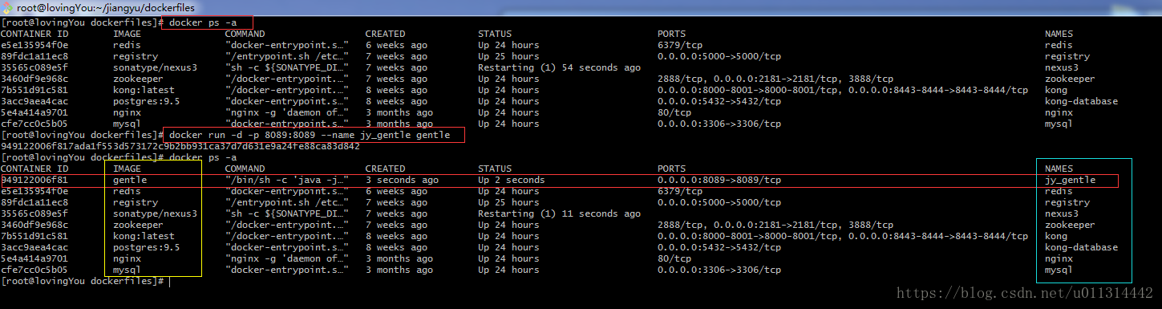This screenshot has height=309, width=1162.
Task: Click the jy_gentle container name in NAMES column
Action: click(x=1070, y=180)
